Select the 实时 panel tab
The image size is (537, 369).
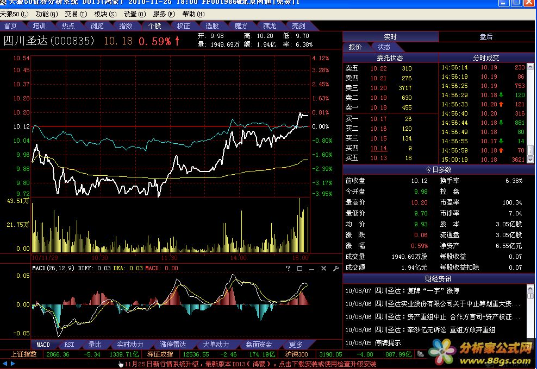pos(390,37)
